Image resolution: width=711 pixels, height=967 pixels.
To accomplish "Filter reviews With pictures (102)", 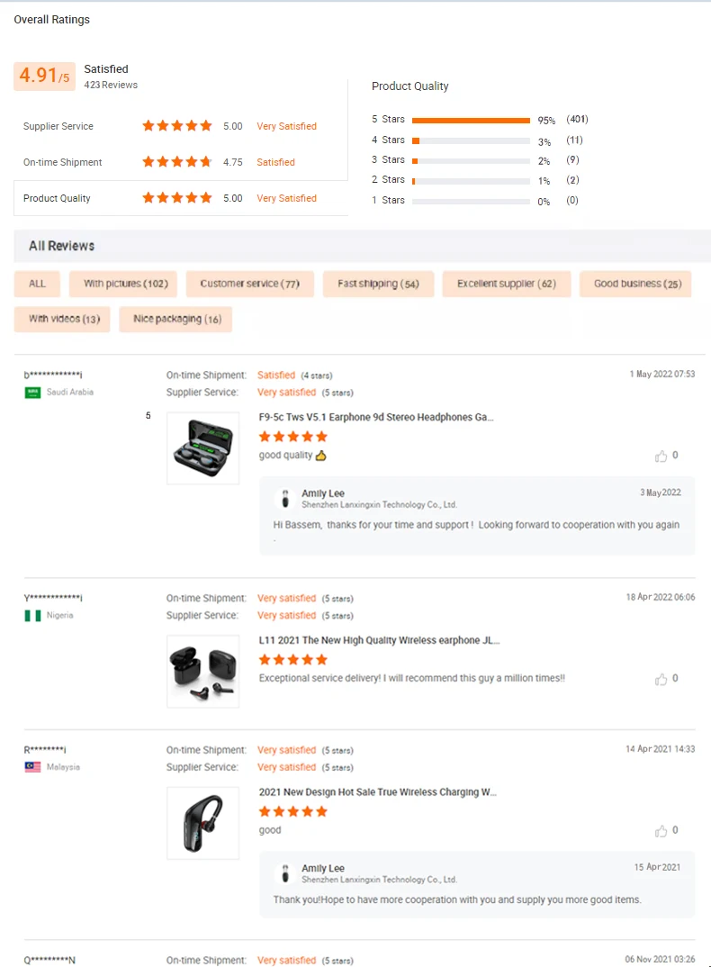I will [x=123, y=284].
